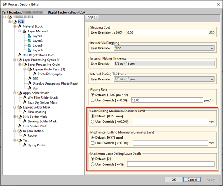
Task: Click the Shipping Cost override field
Action: 167,32
